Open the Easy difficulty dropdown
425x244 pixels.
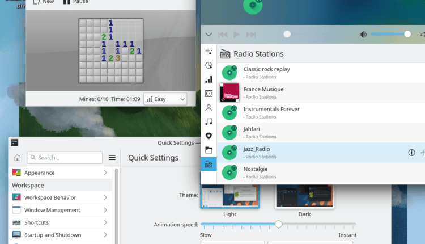[x=165, y=99]
